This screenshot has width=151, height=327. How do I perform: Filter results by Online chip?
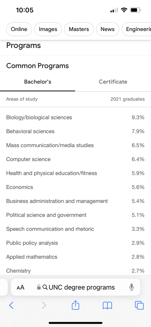[19, 29]
